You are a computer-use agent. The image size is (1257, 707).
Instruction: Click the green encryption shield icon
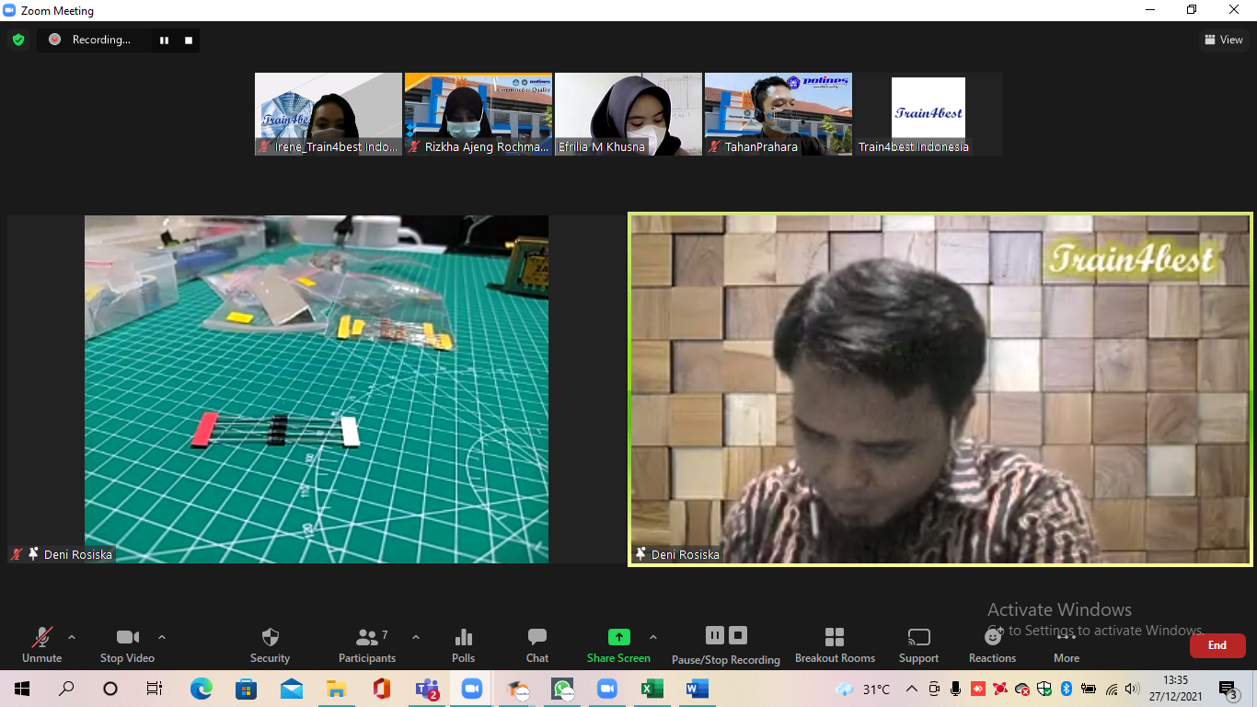pos(18,40)
